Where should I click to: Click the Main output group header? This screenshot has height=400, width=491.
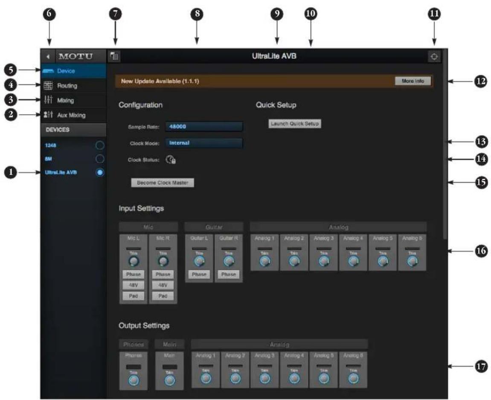[x=169, y=344]
